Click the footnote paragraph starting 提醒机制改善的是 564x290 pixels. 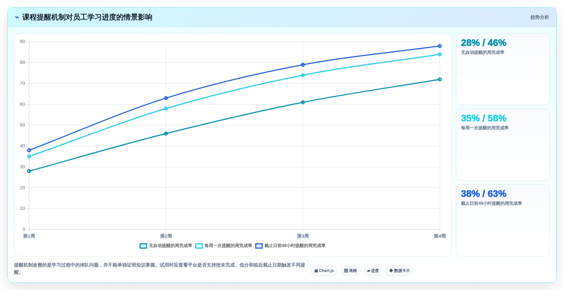(x=159, y=269)
